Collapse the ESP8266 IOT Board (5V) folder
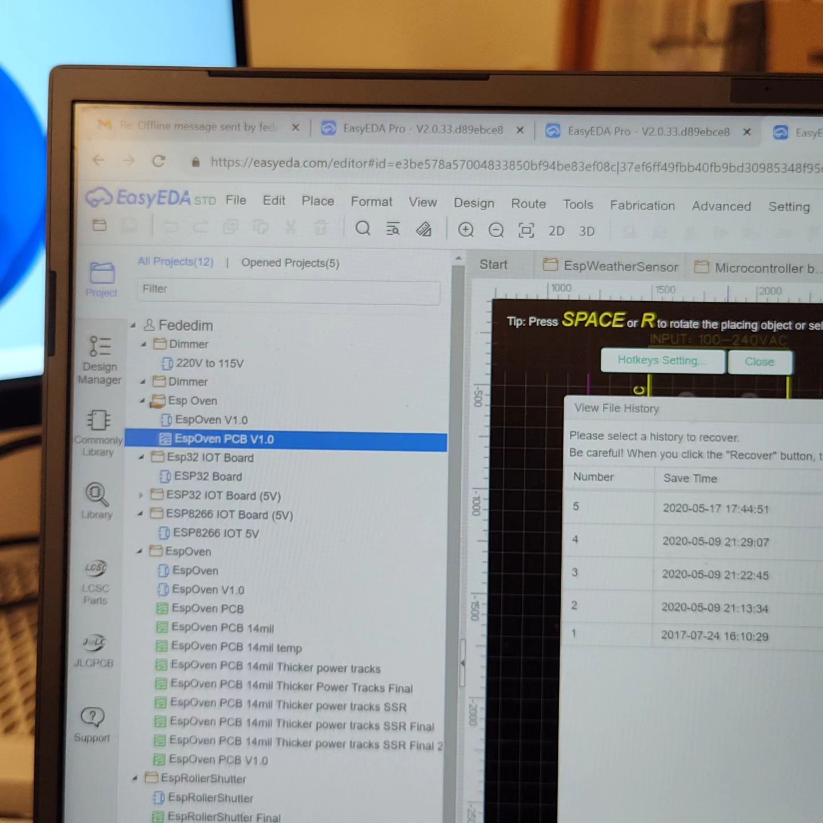The width and height of the screenshot is (823, 823). (x=140, y=514)
